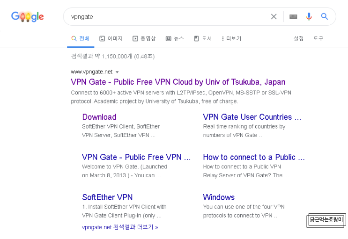Click vpngate.net 검색결과 더보기 link

pyautogui.click(x=120, y=227)
